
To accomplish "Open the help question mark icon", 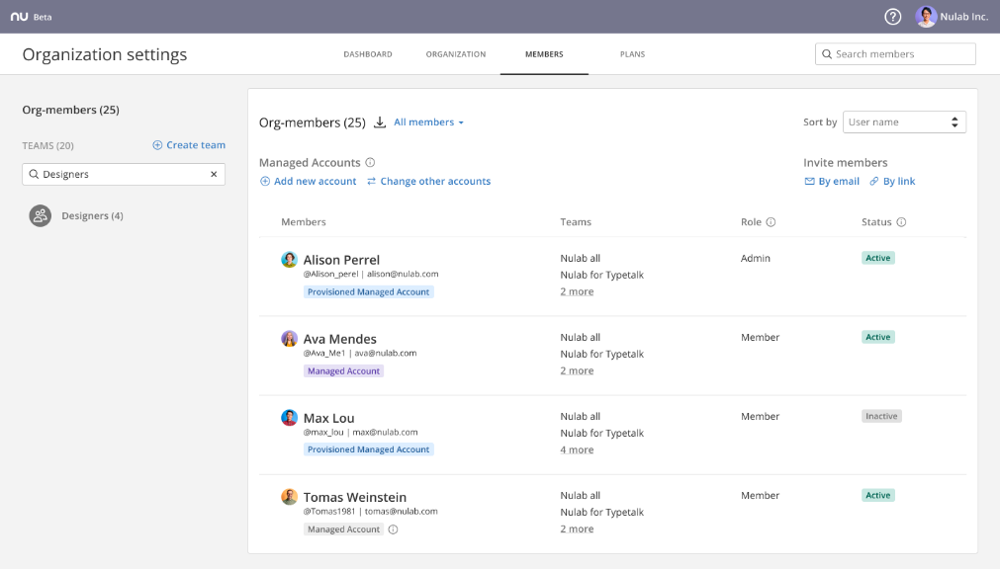I will click(x=893, y=17).
